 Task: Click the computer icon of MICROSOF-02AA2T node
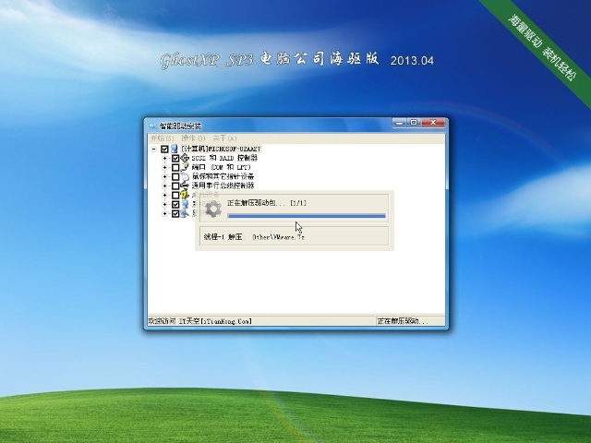175,149
